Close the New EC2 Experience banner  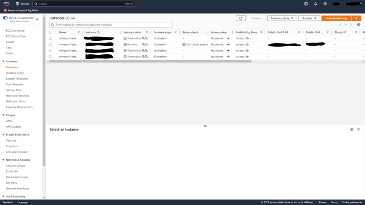point(37,19)
